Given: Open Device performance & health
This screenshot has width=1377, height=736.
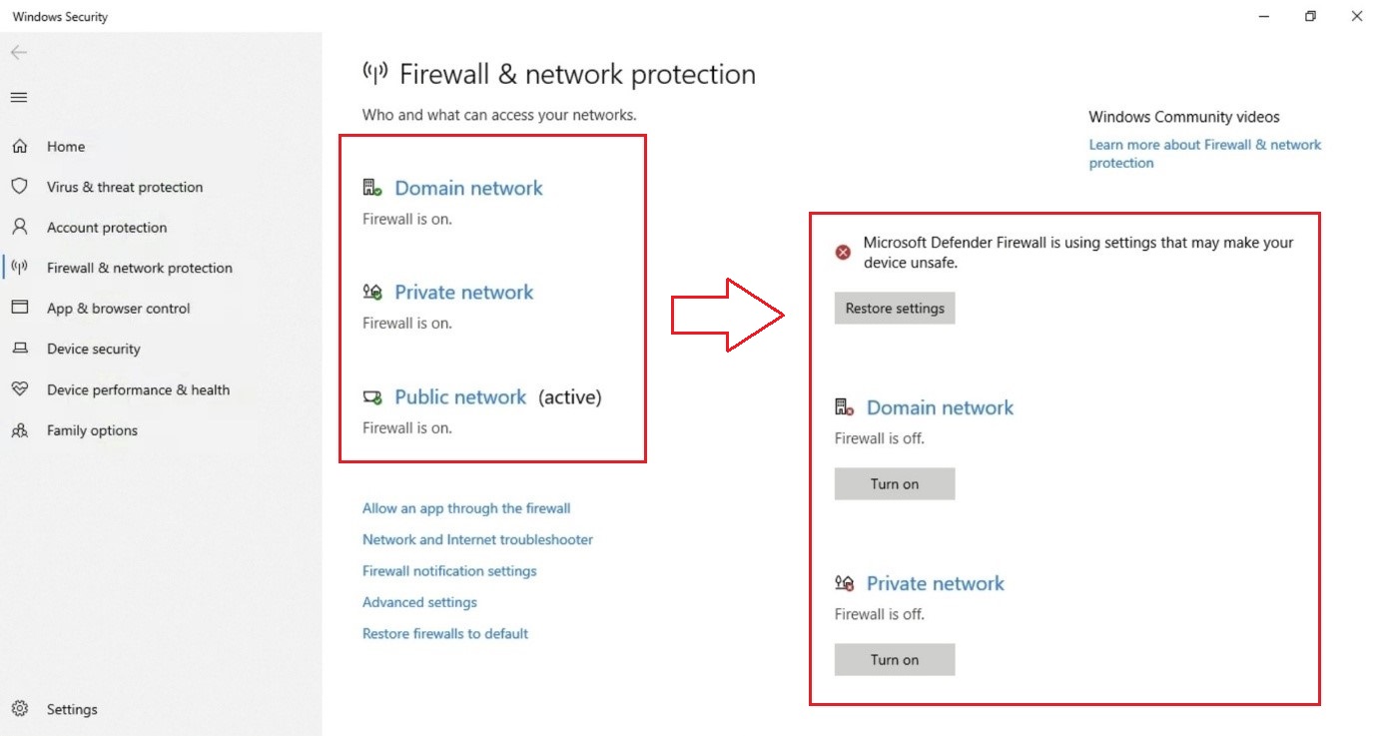Looking at the screenshot, I should (x=139, y=389).
